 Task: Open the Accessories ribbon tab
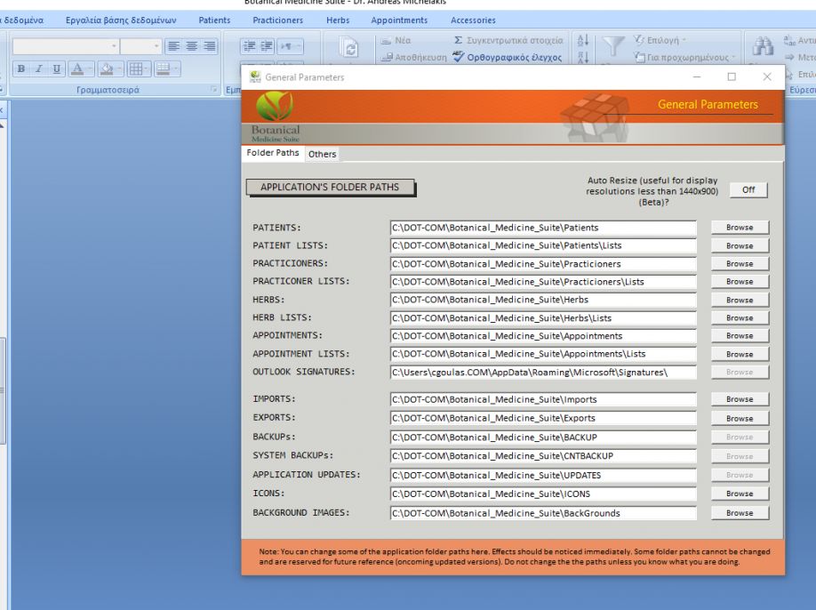[473, 20]
